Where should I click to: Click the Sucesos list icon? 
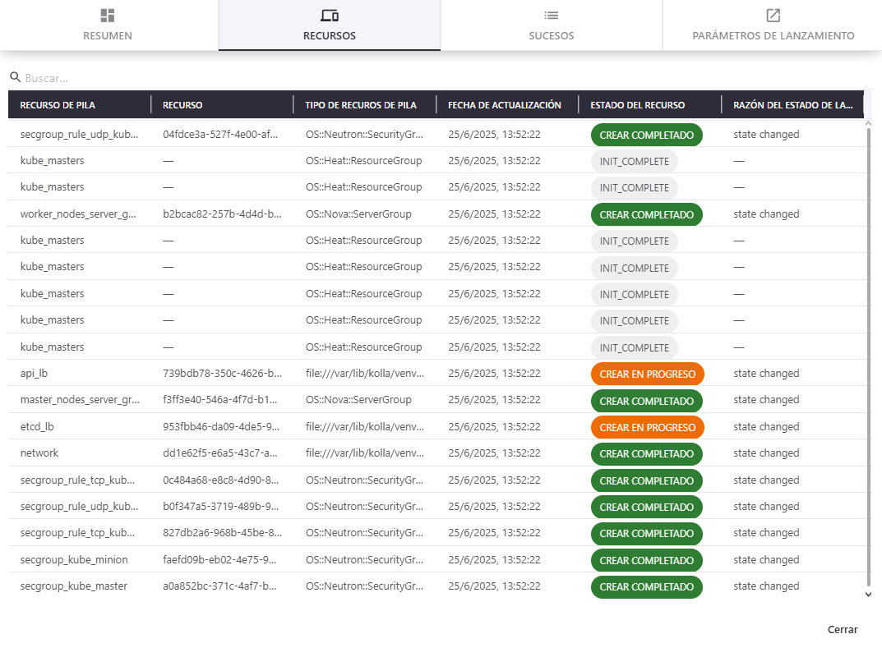pyautogui.click(x=551, y=16)
